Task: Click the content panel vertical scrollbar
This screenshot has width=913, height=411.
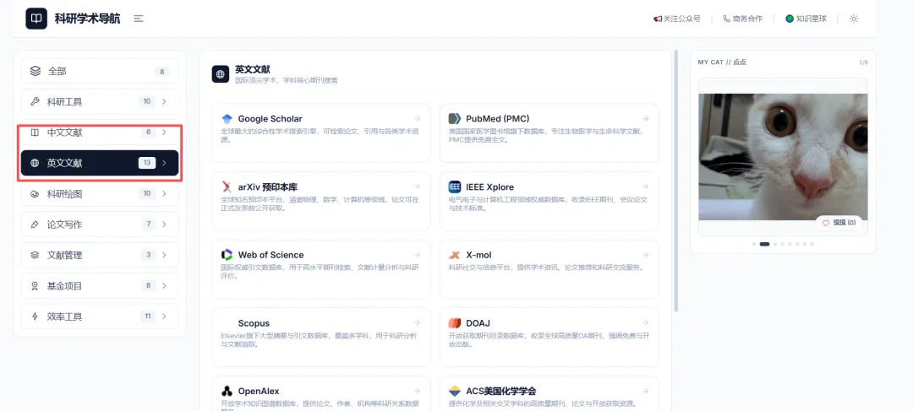Action: [676, 181]
